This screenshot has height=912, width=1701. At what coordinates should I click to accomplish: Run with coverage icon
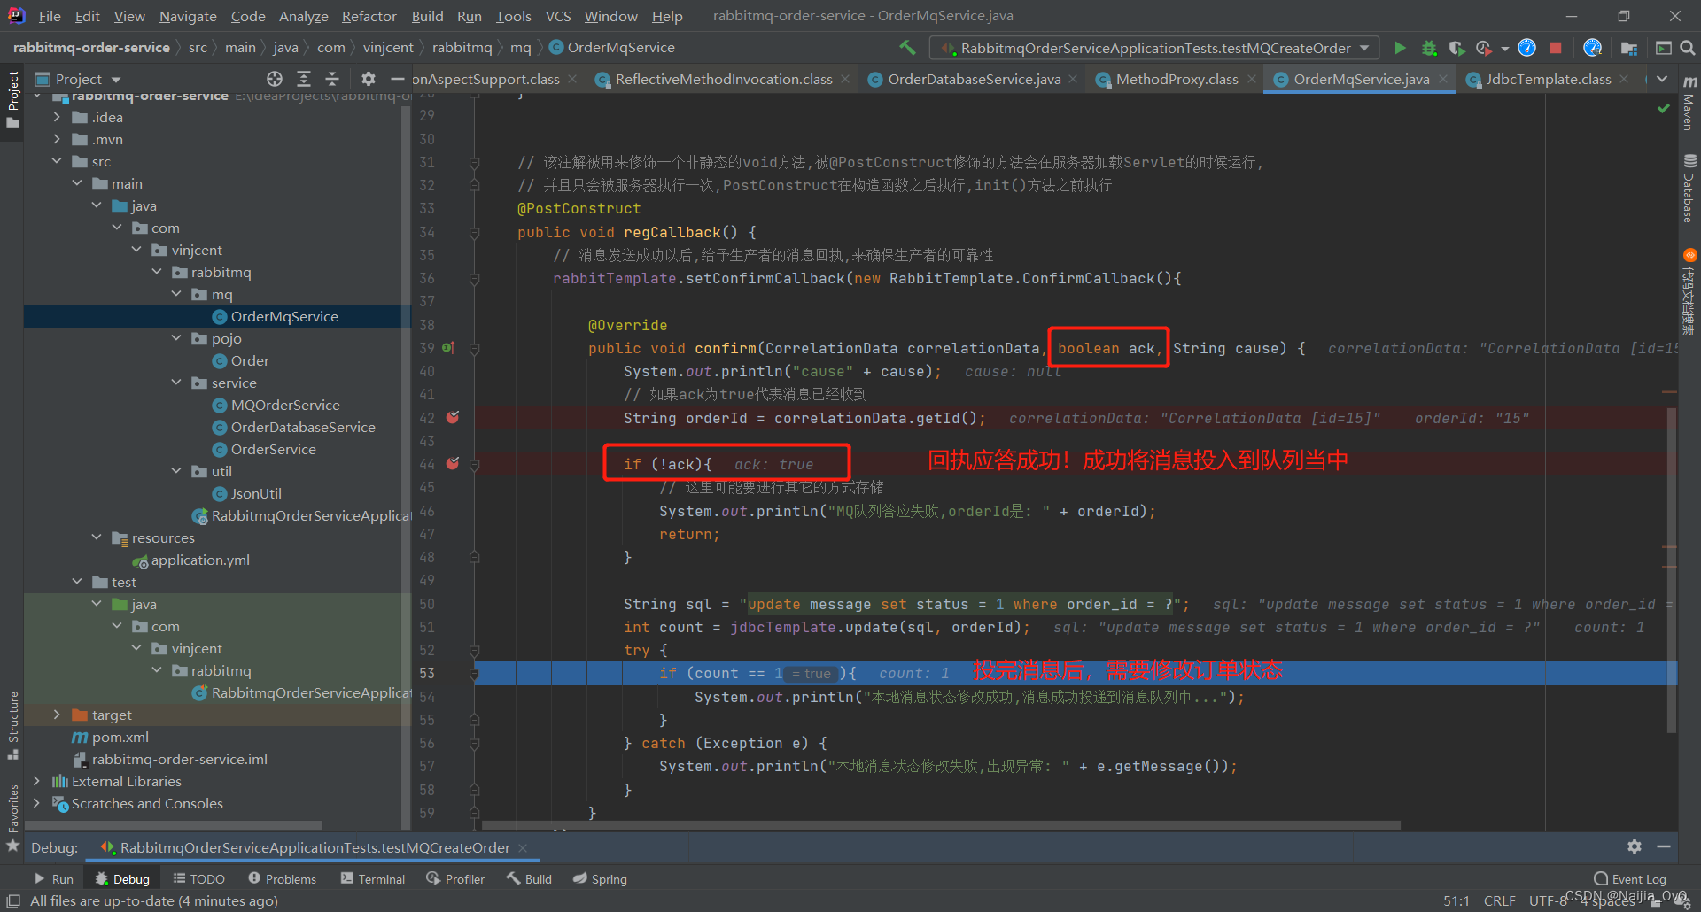click(1456, 48)
